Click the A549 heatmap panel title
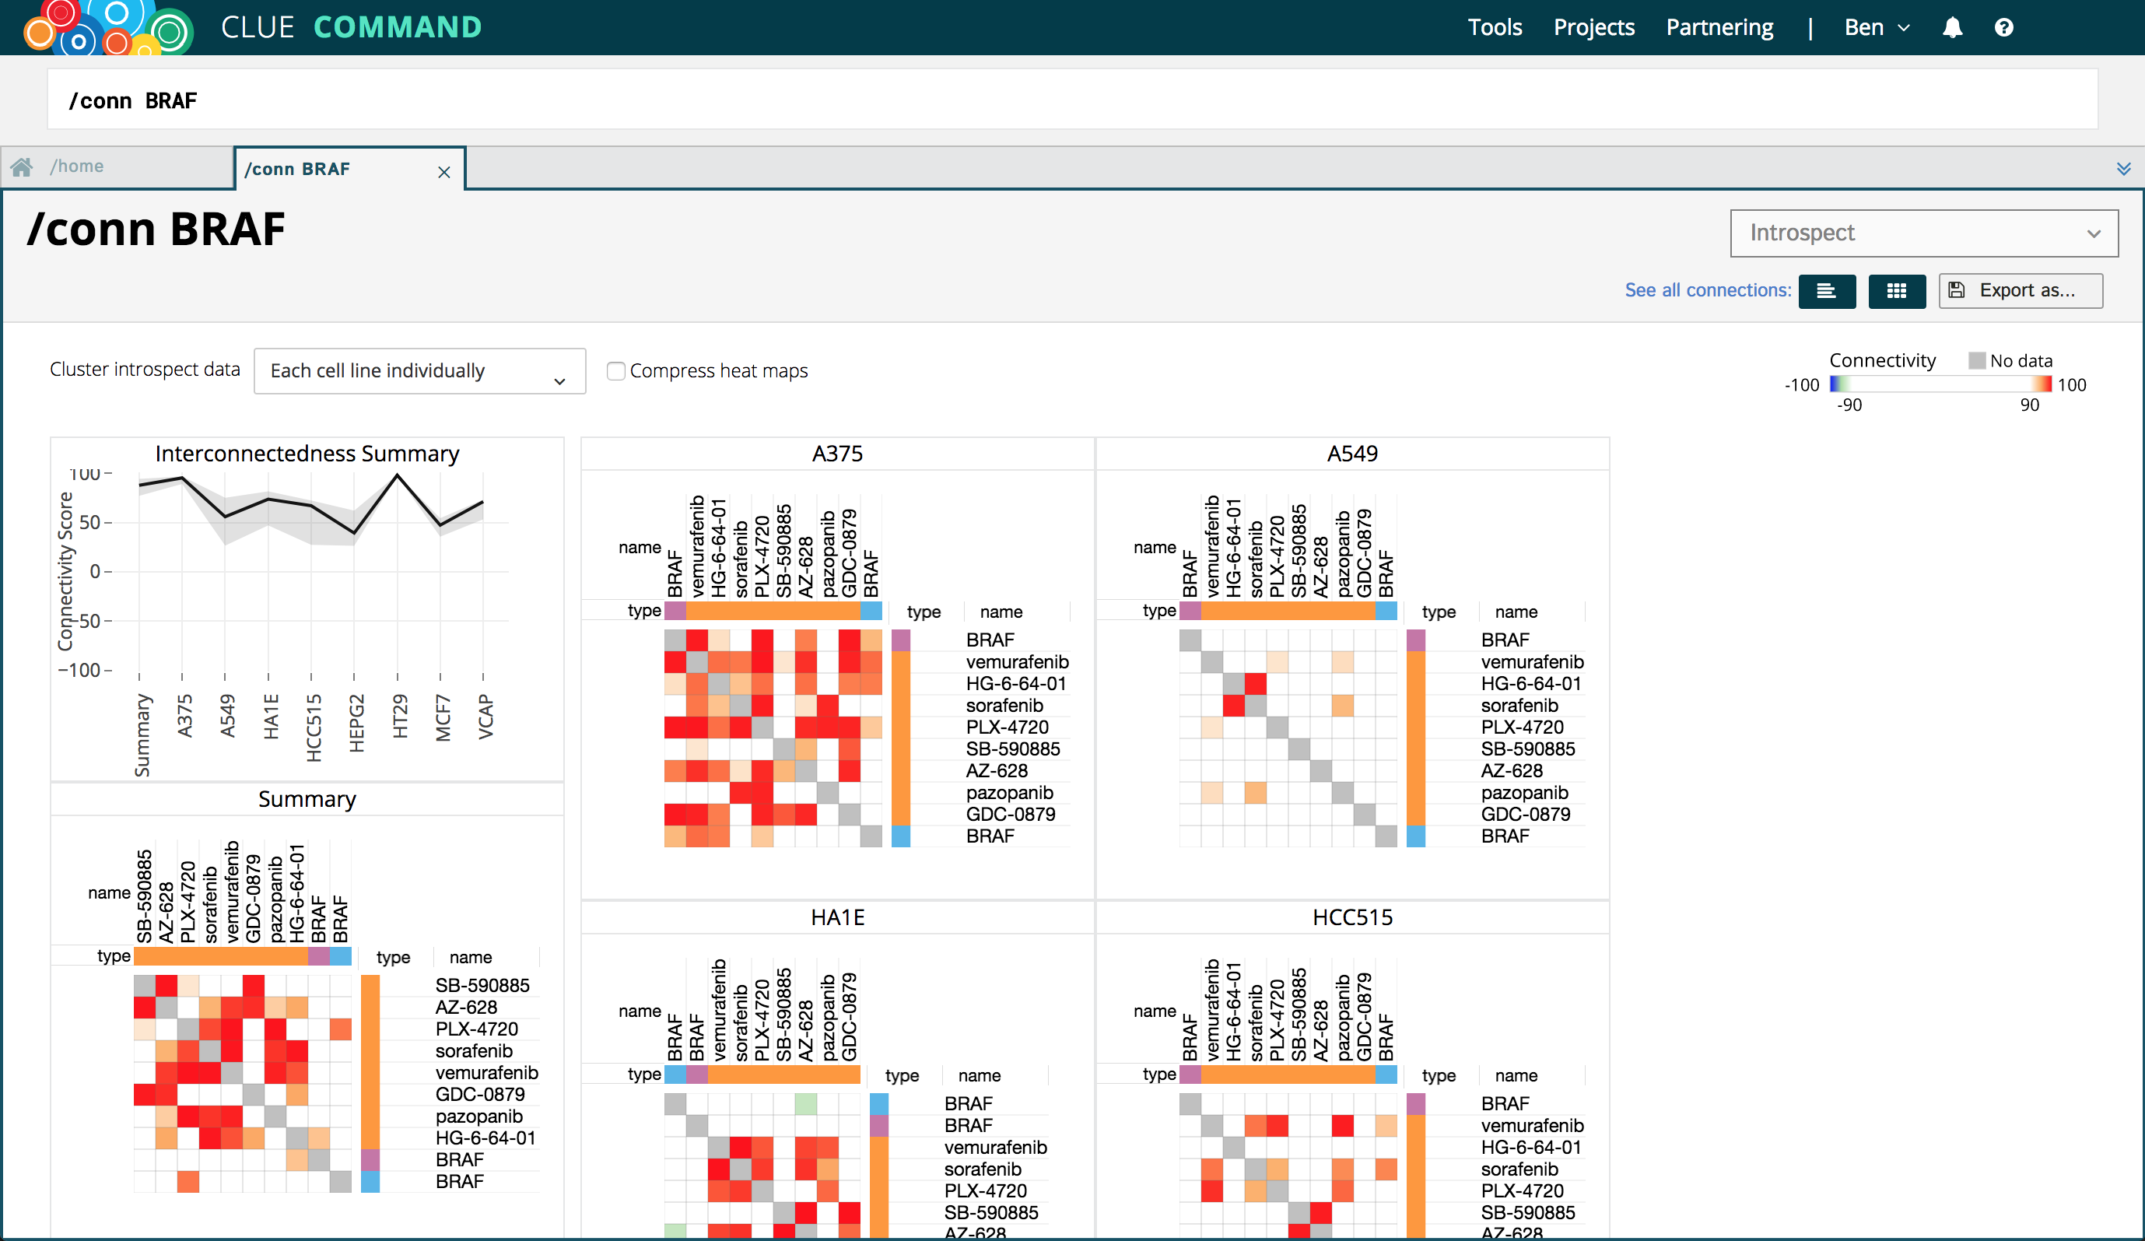Viewport: 2145px width, 1241px height. coord(1351,454)
